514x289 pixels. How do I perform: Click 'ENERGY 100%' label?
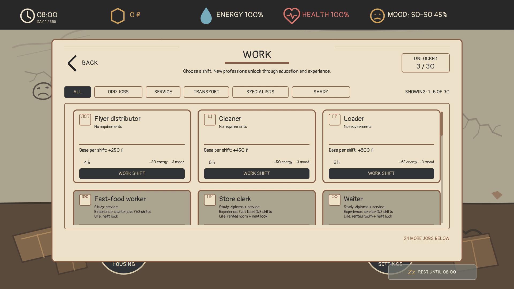tap(240, 15)
